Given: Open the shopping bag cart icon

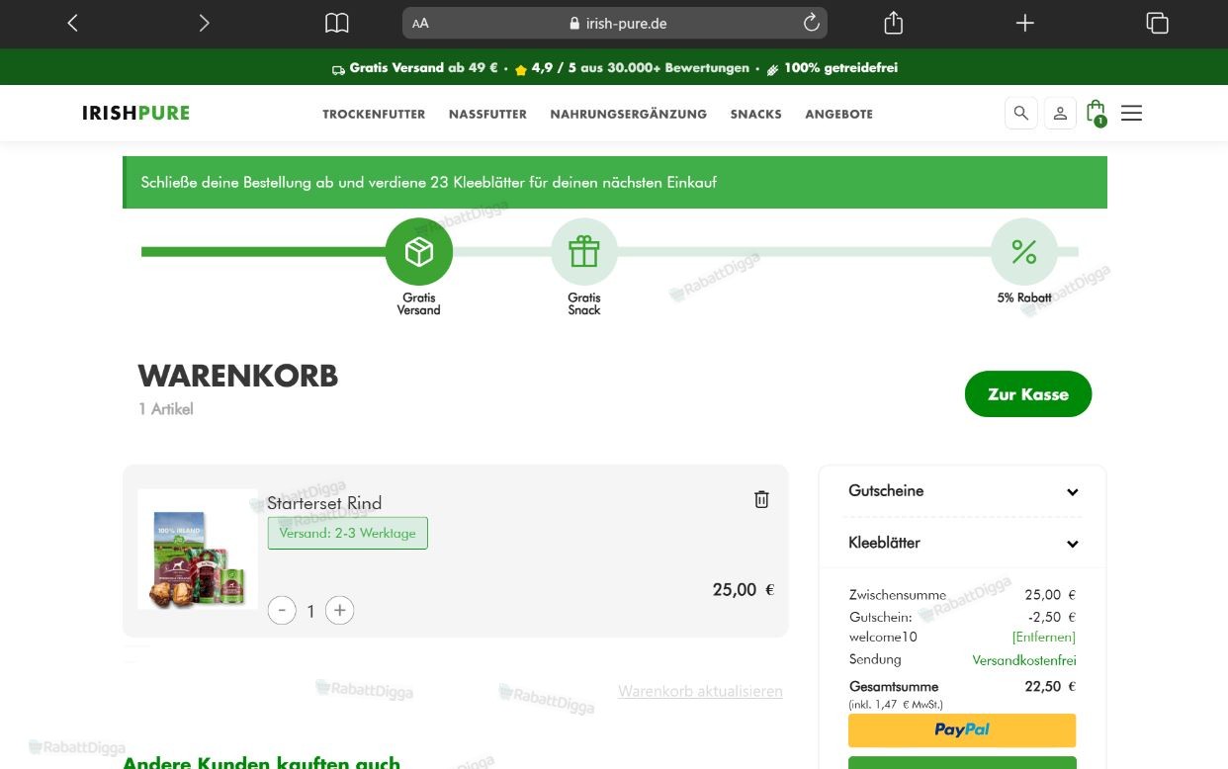Looking at the screenshot, I should (1096, 113).
